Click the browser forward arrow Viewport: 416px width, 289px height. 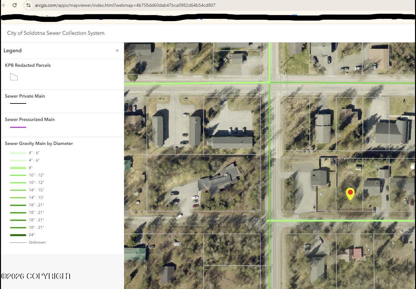pyautogui.click(x=3, y=5)
